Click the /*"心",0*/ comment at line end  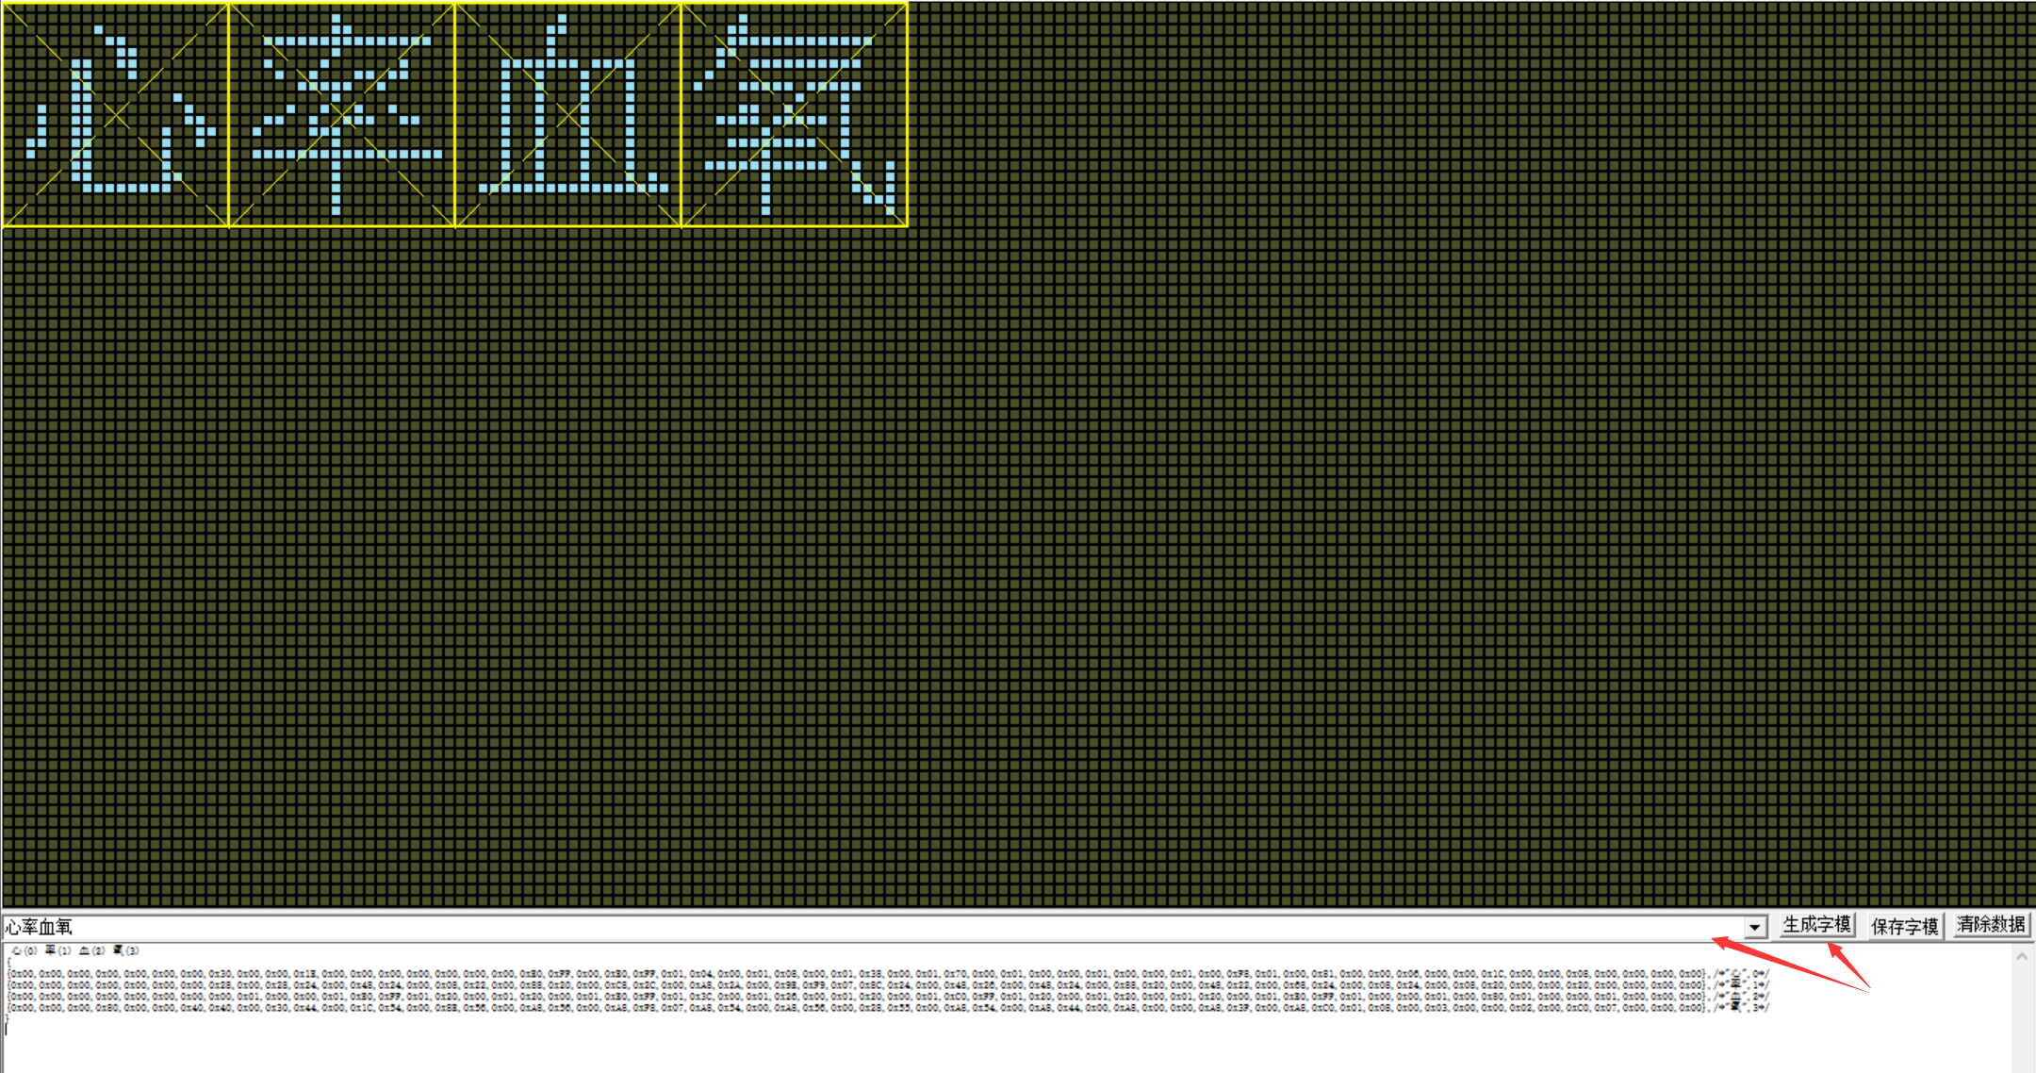1741,974
